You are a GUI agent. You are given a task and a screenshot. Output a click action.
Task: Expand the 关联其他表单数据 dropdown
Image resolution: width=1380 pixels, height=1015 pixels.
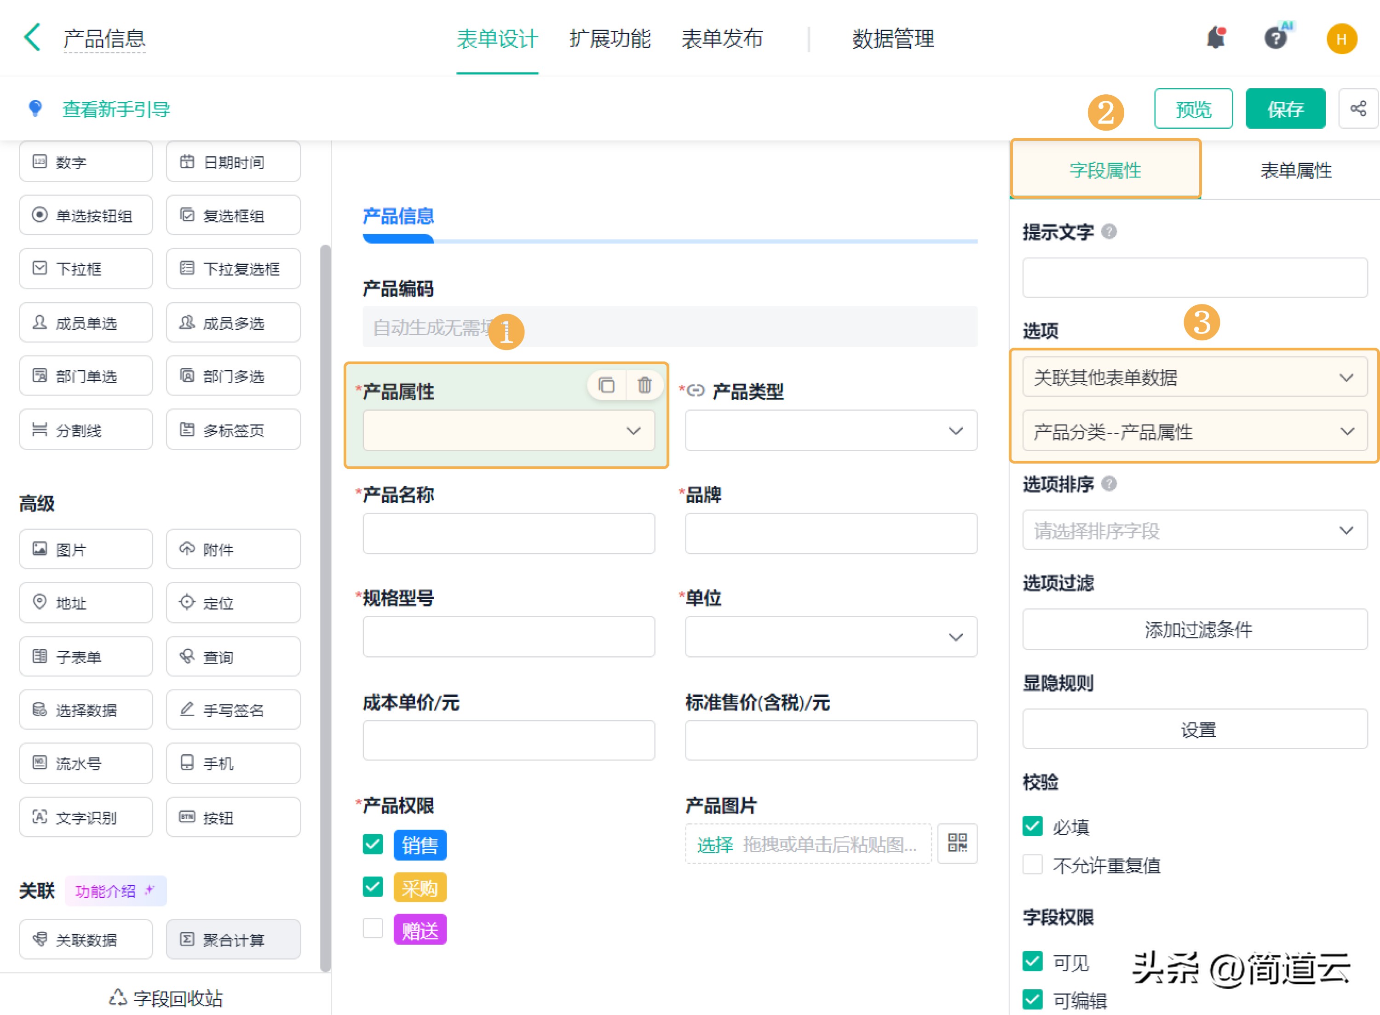coord(1195,377)
